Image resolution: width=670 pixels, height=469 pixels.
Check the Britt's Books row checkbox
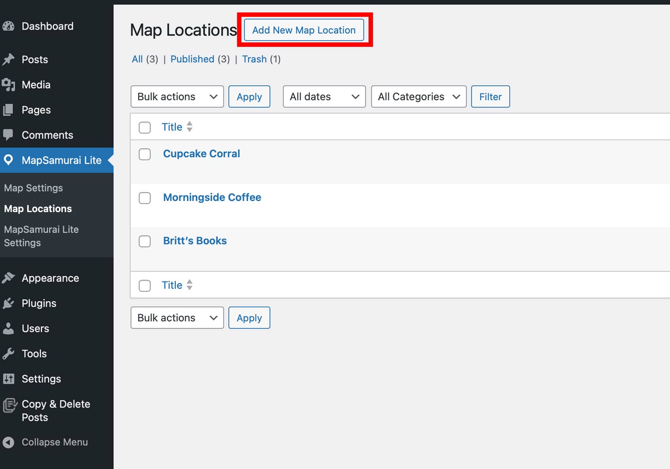pyautogui.click(x=145, y=241)
